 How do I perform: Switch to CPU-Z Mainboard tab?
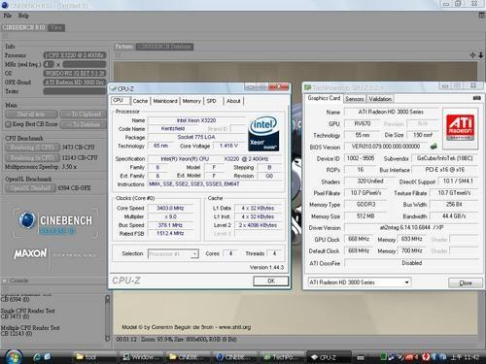pos(165,101)
